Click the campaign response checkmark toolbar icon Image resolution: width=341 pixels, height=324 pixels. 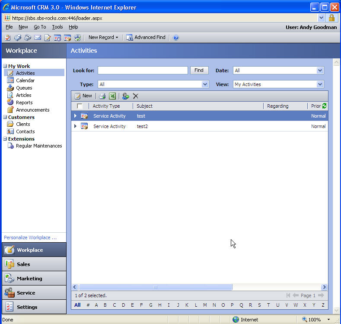[77, 38]
